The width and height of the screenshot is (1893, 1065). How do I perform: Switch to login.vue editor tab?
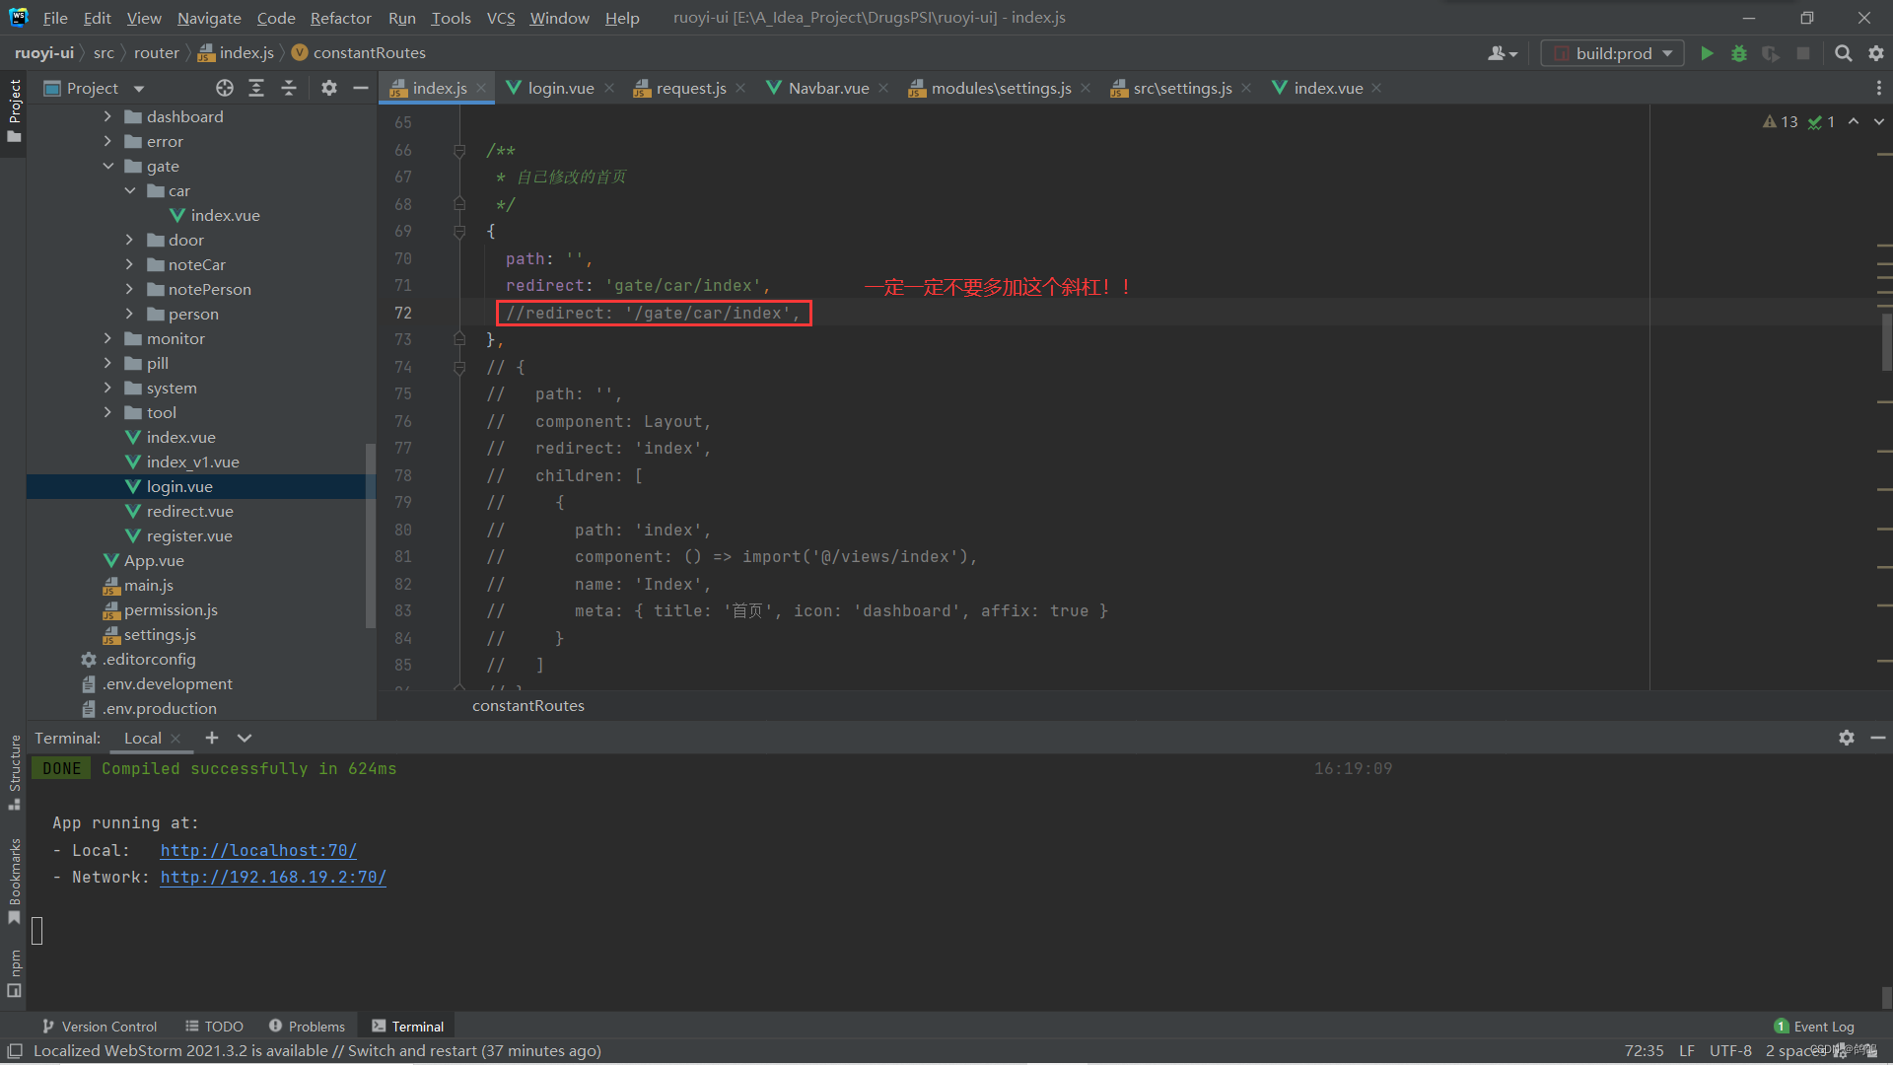pos(560,88)
